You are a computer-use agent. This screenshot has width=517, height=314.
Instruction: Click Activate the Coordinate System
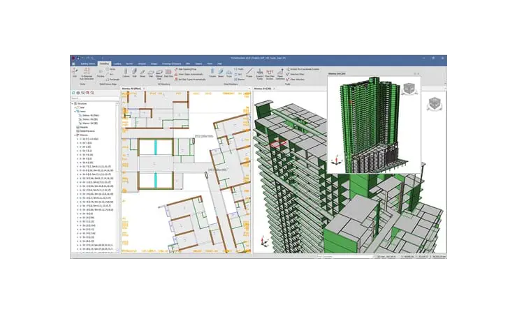(303, 70)
